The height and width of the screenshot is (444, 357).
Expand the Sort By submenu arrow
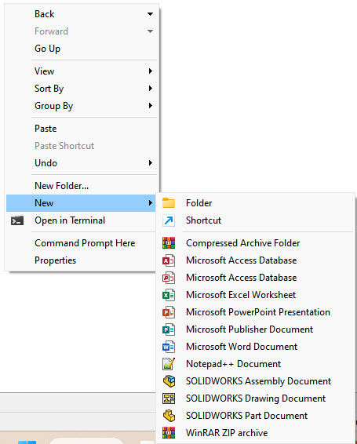click(x=151, y=89)
